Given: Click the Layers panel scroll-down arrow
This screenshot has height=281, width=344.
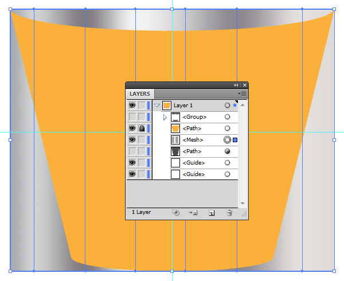Looking at the screenshot, I should pos(243,204).
